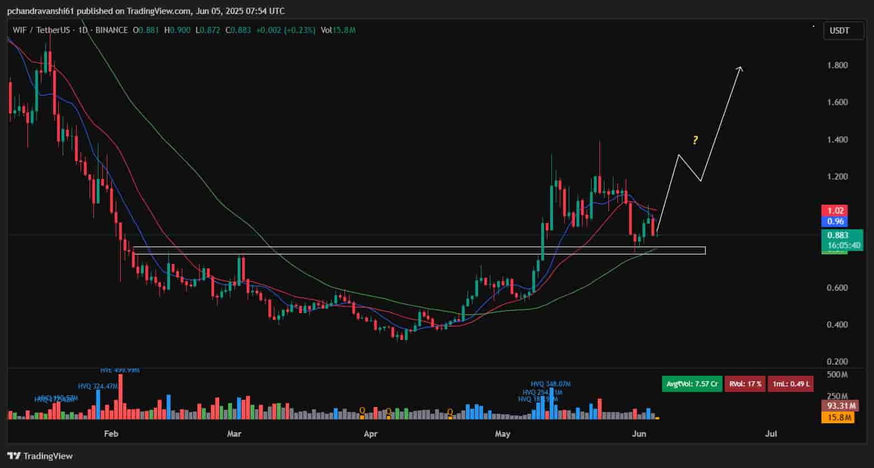The height and width of the screenshot is (468, 874).
Task: Click the orange Q marker before May in volume pane
Action: (451, 413)
